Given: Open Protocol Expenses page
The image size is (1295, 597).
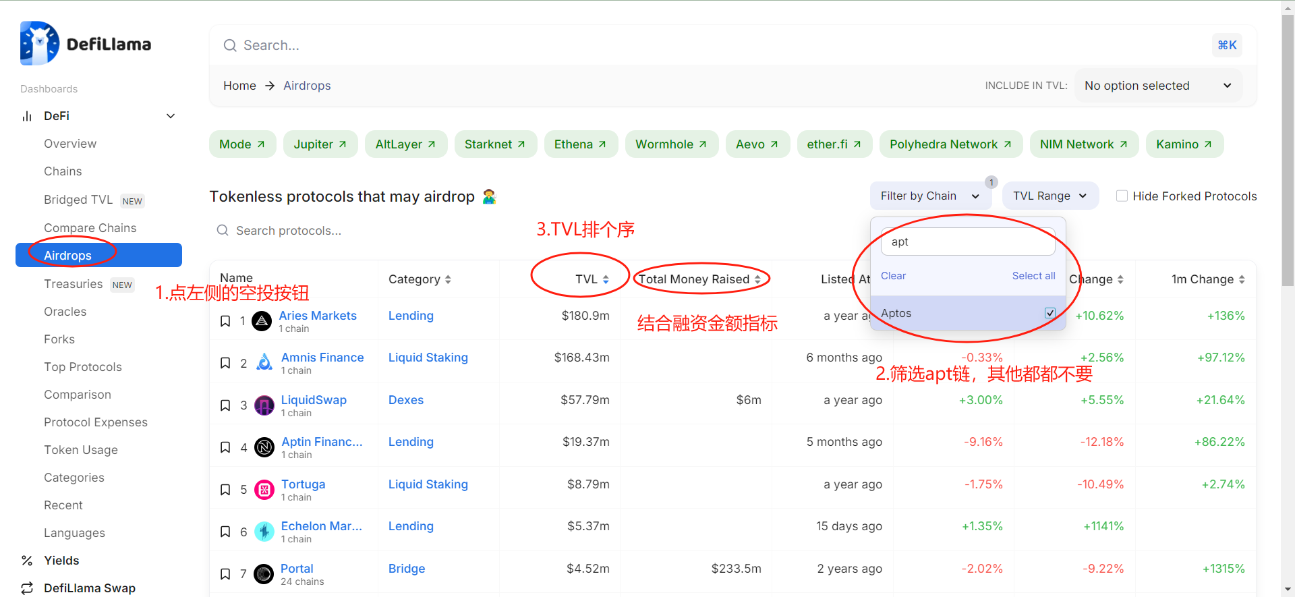Looking at the screenshot, I should [96, 422].
